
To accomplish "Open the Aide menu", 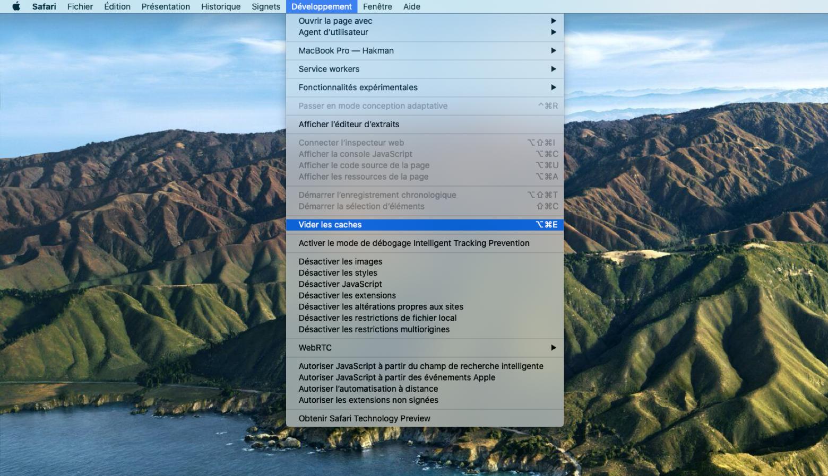I will pyautogui.click(x=411, y=6).
